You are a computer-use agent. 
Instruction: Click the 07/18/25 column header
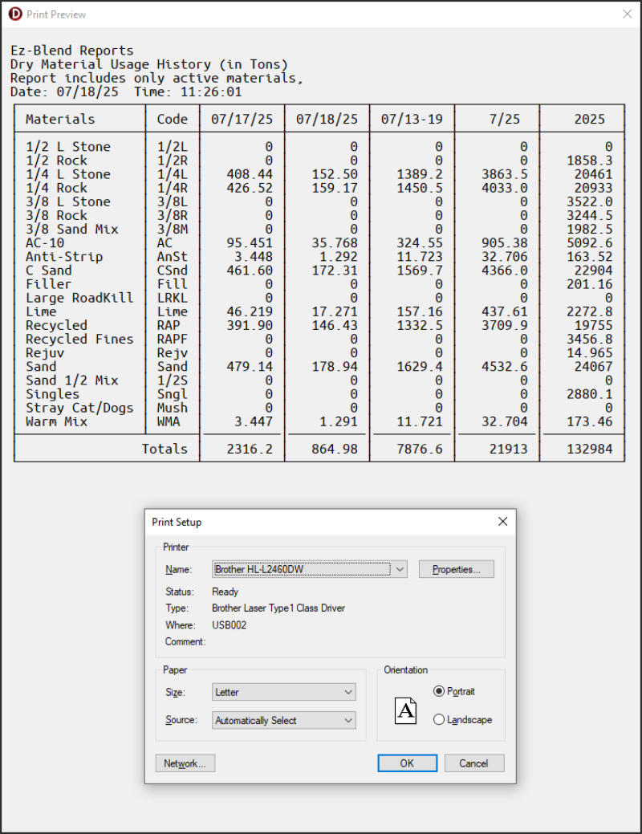pyautogui.click(x=327, y=119)
